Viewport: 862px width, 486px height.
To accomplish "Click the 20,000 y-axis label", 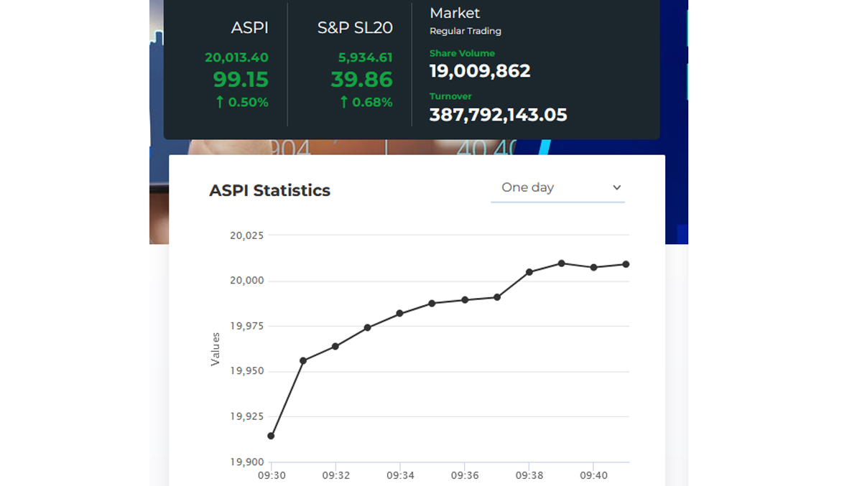I will [x=247, y=281].
